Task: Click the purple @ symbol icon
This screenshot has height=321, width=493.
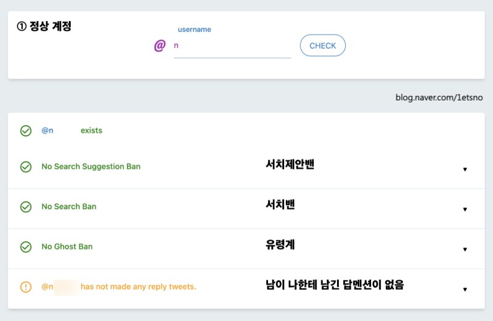Action: pos(160,46)
